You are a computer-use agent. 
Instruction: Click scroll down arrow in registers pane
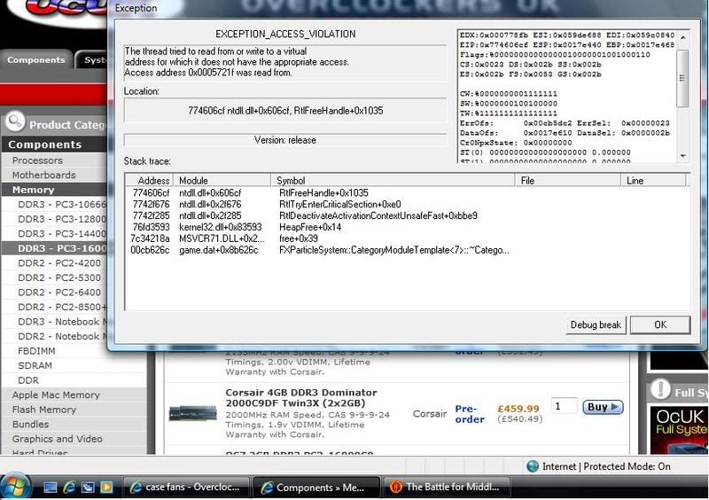[682, 156]
